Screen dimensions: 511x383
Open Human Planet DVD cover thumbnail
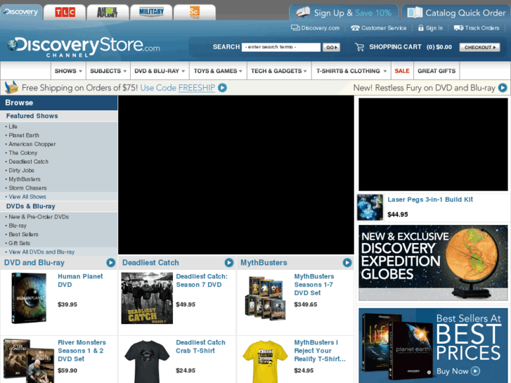point(29,298)
